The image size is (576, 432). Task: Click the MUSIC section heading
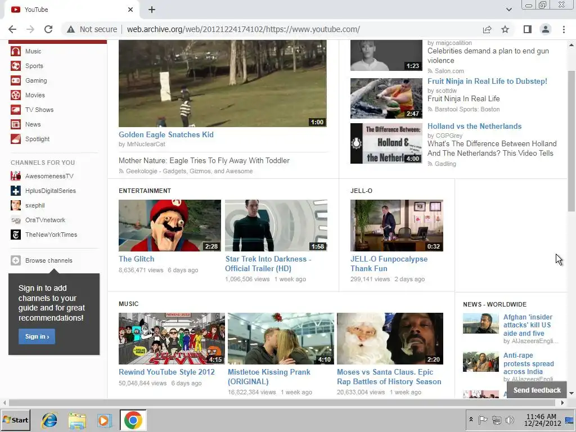click(x=129, y=304)
